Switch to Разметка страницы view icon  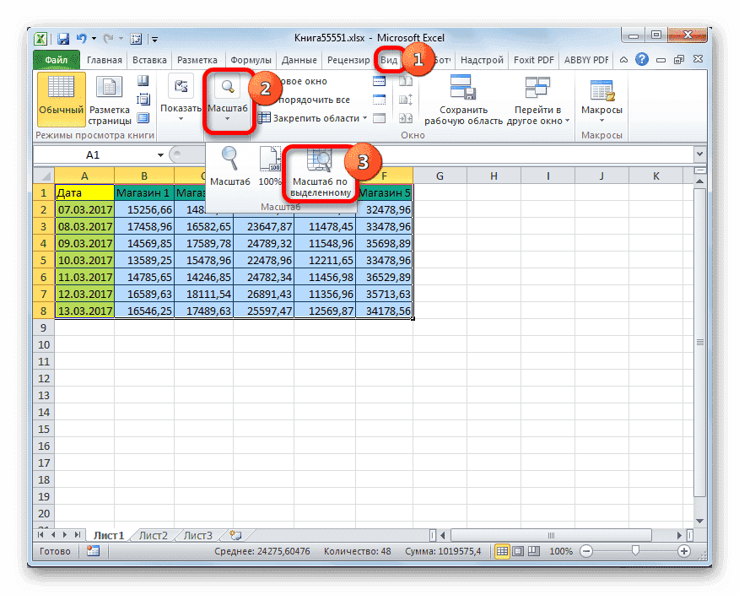[x=110, y=100]
